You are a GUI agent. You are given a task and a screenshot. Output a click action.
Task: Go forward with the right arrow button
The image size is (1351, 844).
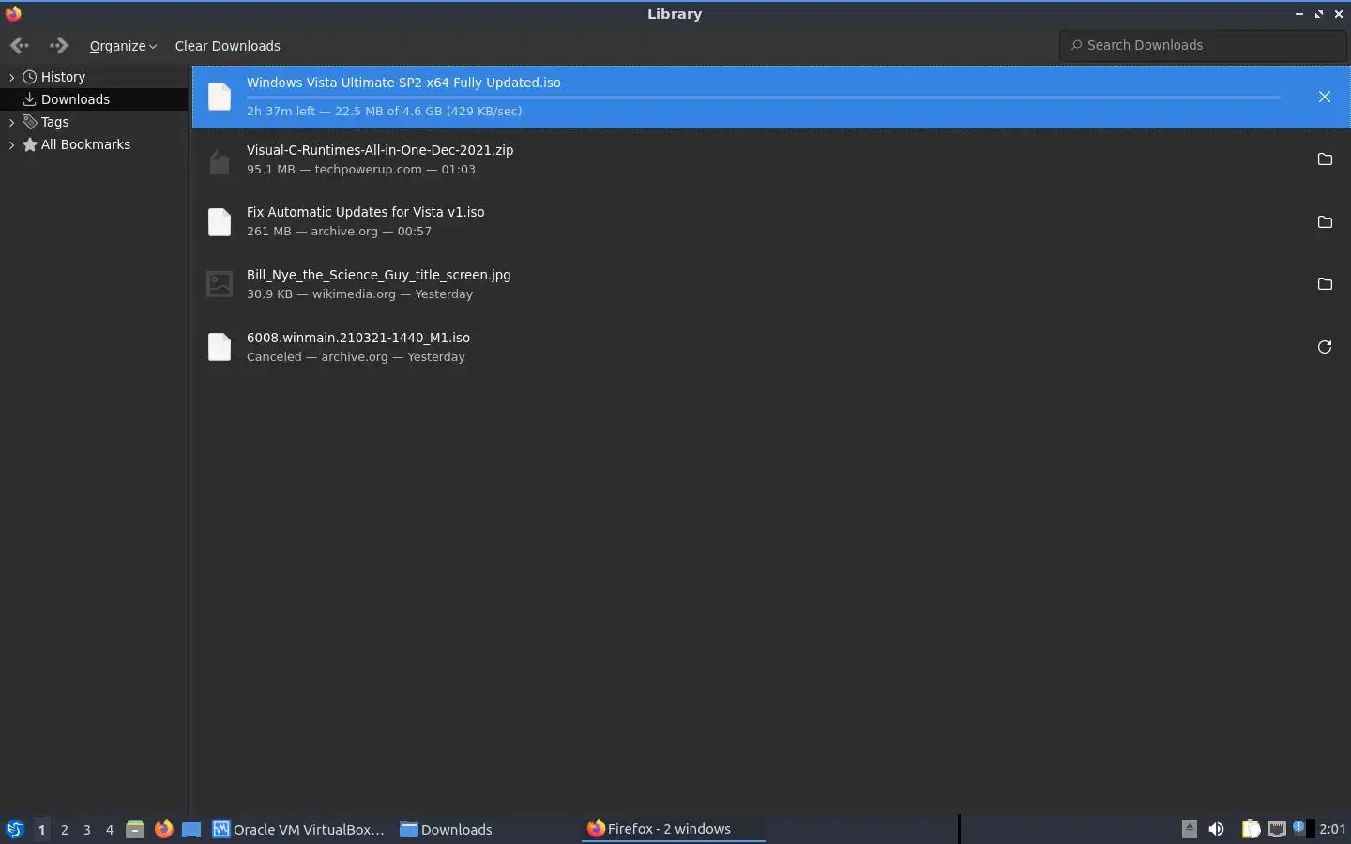pos(58,45)
